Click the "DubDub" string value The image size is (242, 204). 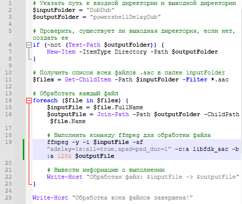pos(100,10)
